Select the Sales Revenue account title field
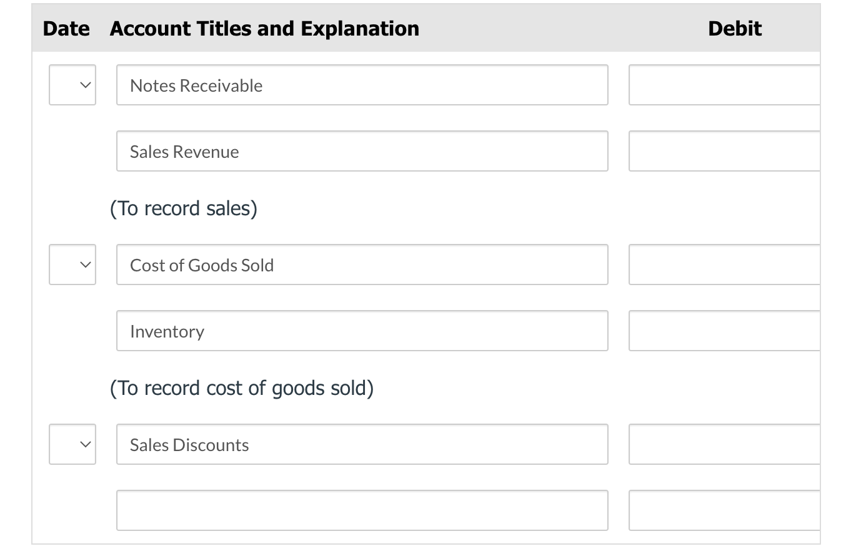Screen dimensions: 851x559 coord(362,151)
